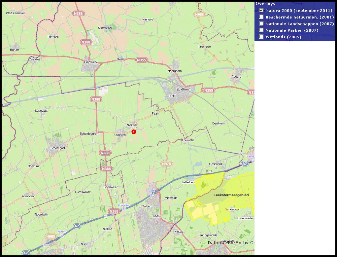Tick the Nationale Parken overlay checkbox
This screenshot has width=337, height=257.
(261, 30)
